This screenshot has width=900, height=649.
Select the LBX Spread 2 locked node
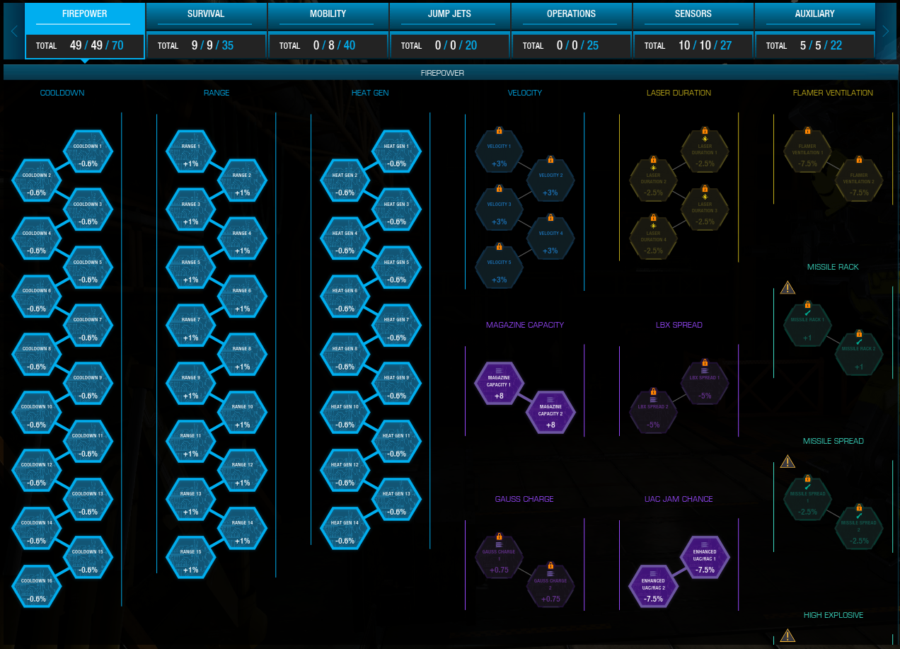(x=653, y=414)
